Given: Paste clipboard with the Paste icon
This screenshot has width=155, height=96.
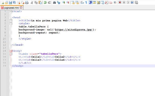Looking at the screenshot, I should 40,3.
